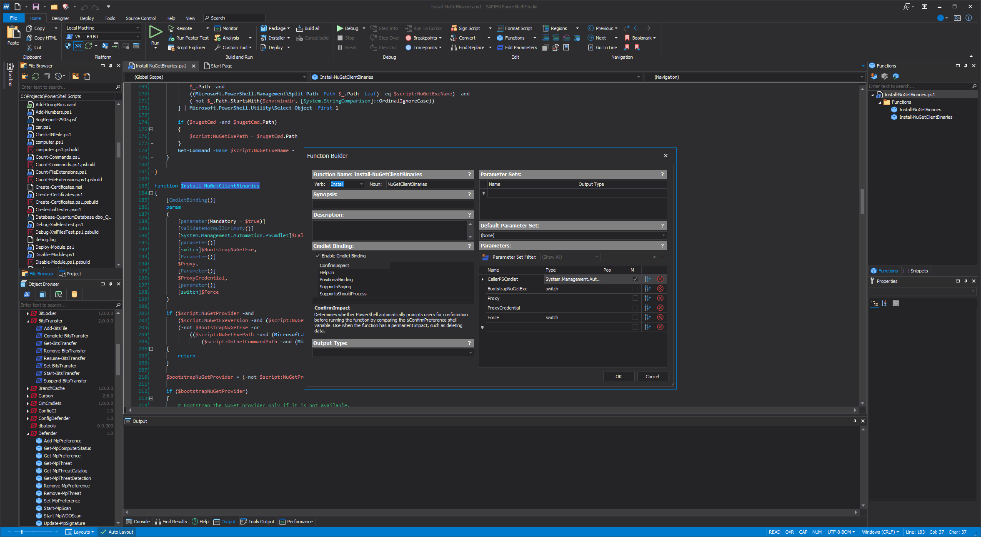Switch to Designer ribbon tab
The width and height of the screenshot is (981, 537).
tap(60, 18)
